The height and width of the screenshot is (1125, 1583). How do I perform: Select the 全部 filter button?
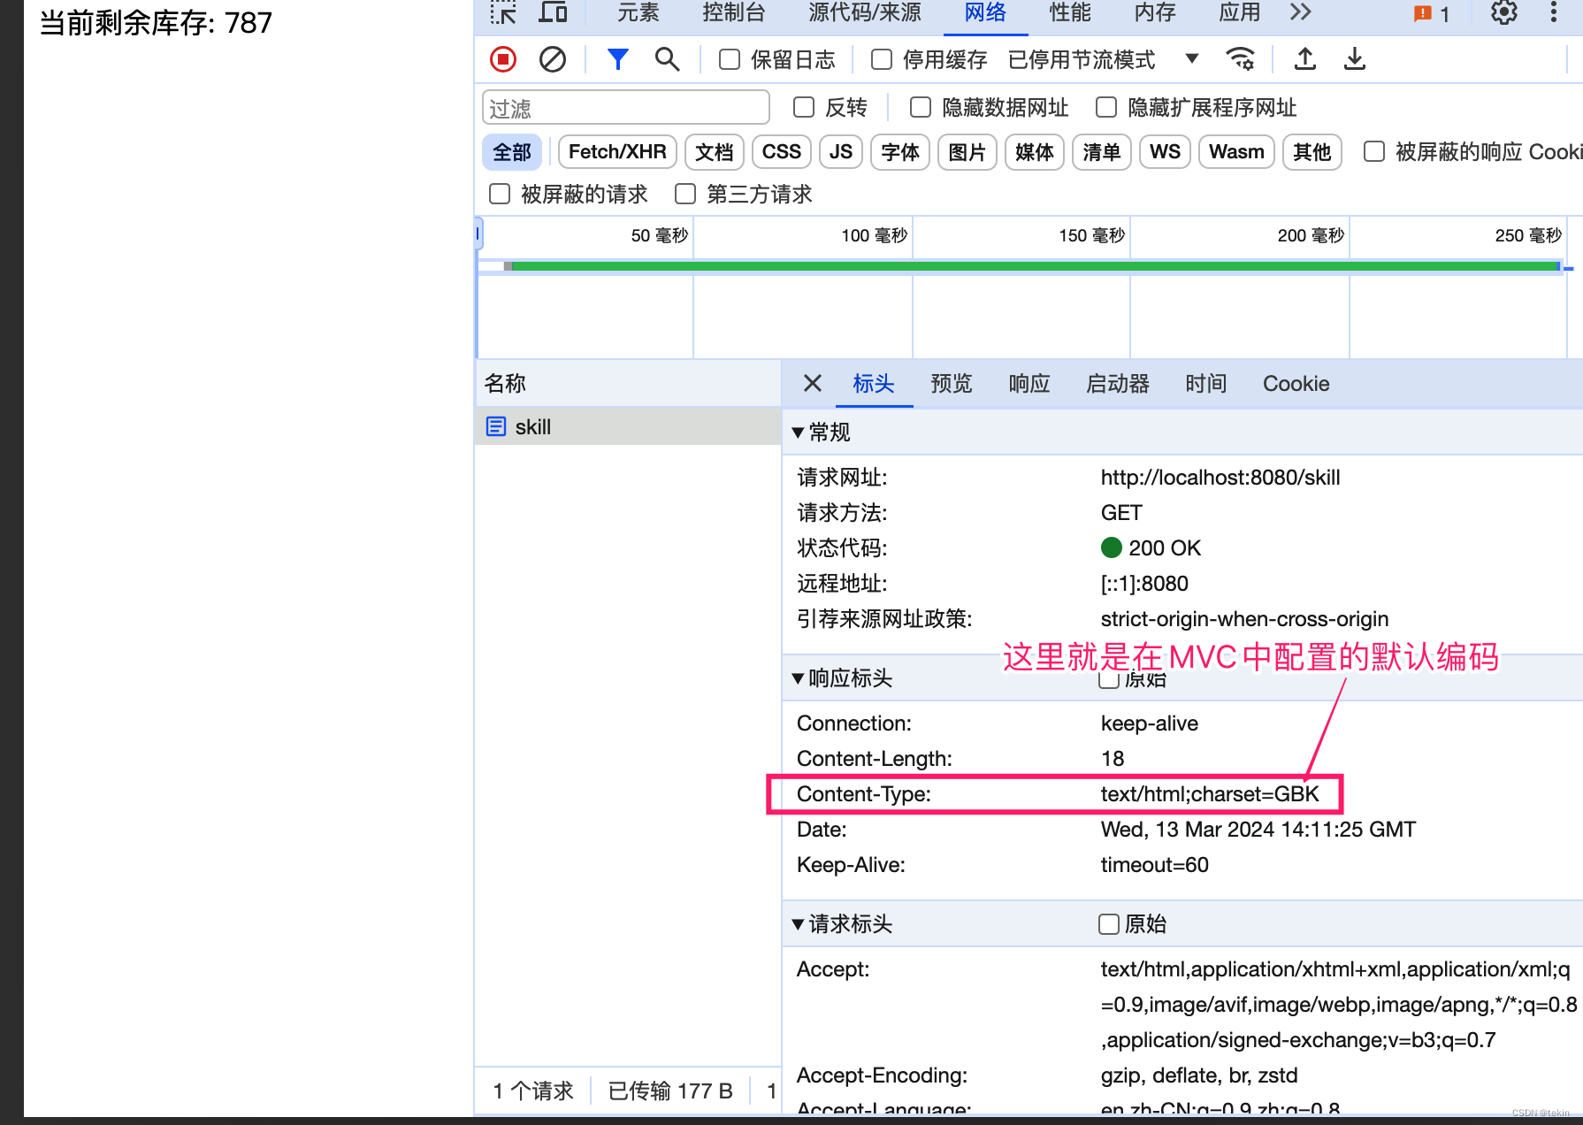tap(512, 152)
